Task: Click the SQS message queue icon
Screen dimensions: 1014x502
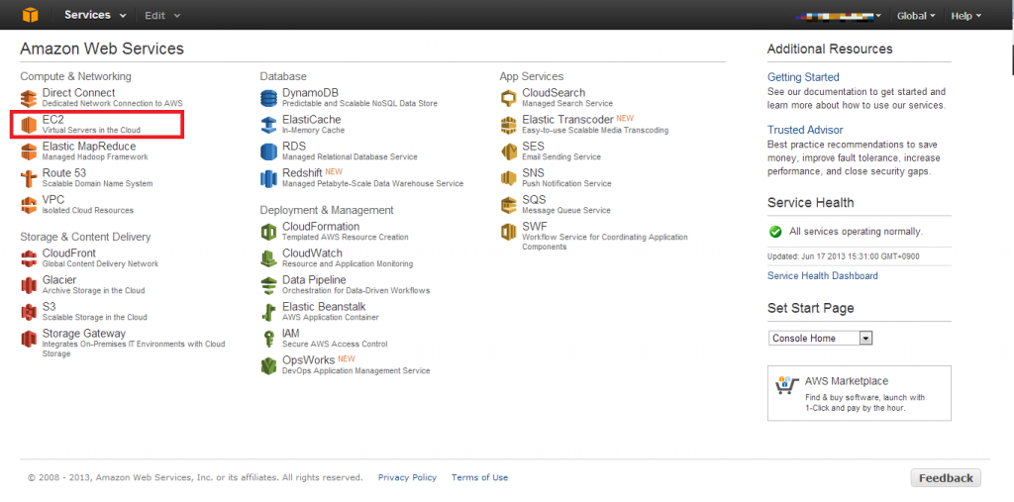Action: coord(508,204)
